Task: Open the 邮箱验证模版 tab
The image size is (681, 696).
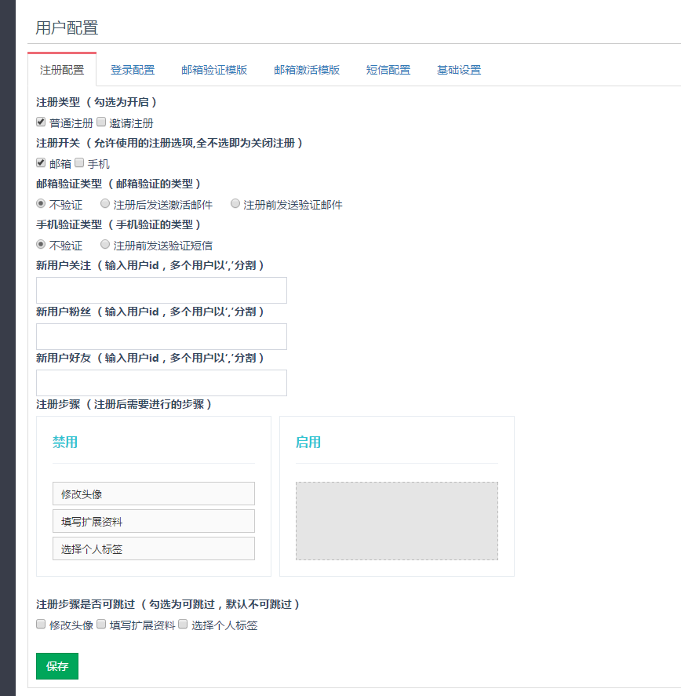Action: point(214,70)
